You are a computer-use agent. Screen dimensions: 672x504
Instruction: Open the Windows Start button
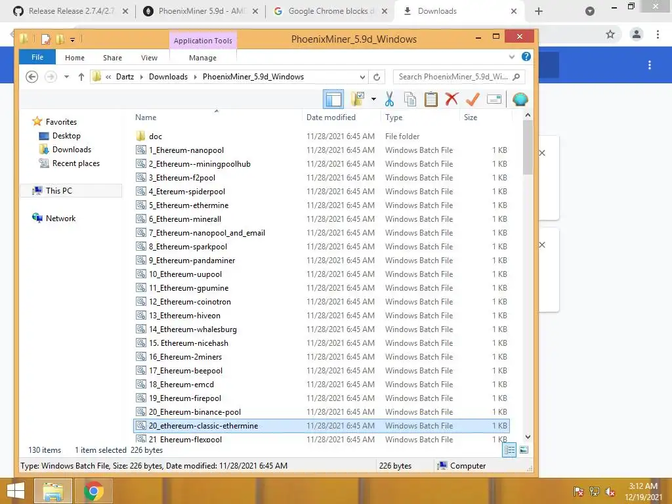tap(16, 491)
